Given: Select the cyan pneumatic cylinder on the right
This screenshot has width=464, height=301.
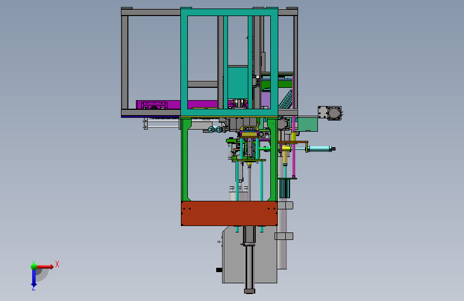Looking at the screenshot, I should (320, 149).
